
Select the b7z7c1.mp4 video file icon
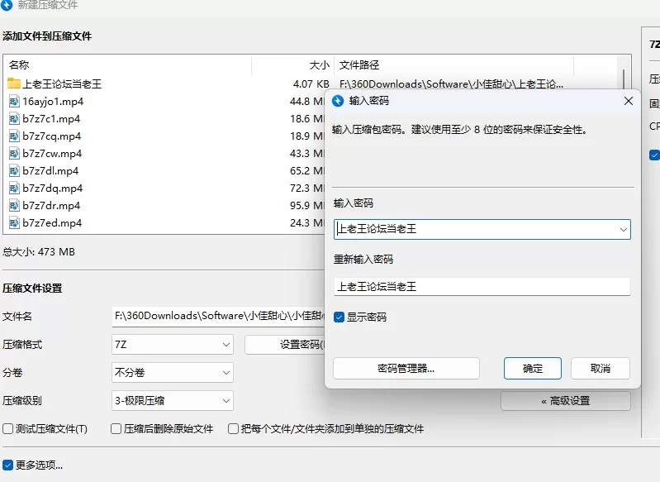pos(14,118)
